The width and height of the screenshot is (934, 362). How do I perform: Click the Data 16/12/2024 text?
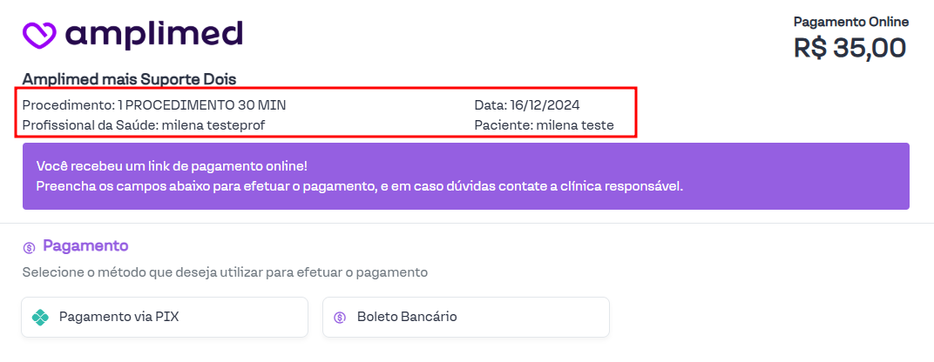point(526,105)
